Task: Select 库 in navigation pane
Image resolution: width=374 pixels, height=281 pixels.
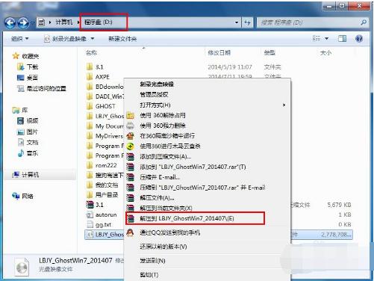Action: click(20, 110)
